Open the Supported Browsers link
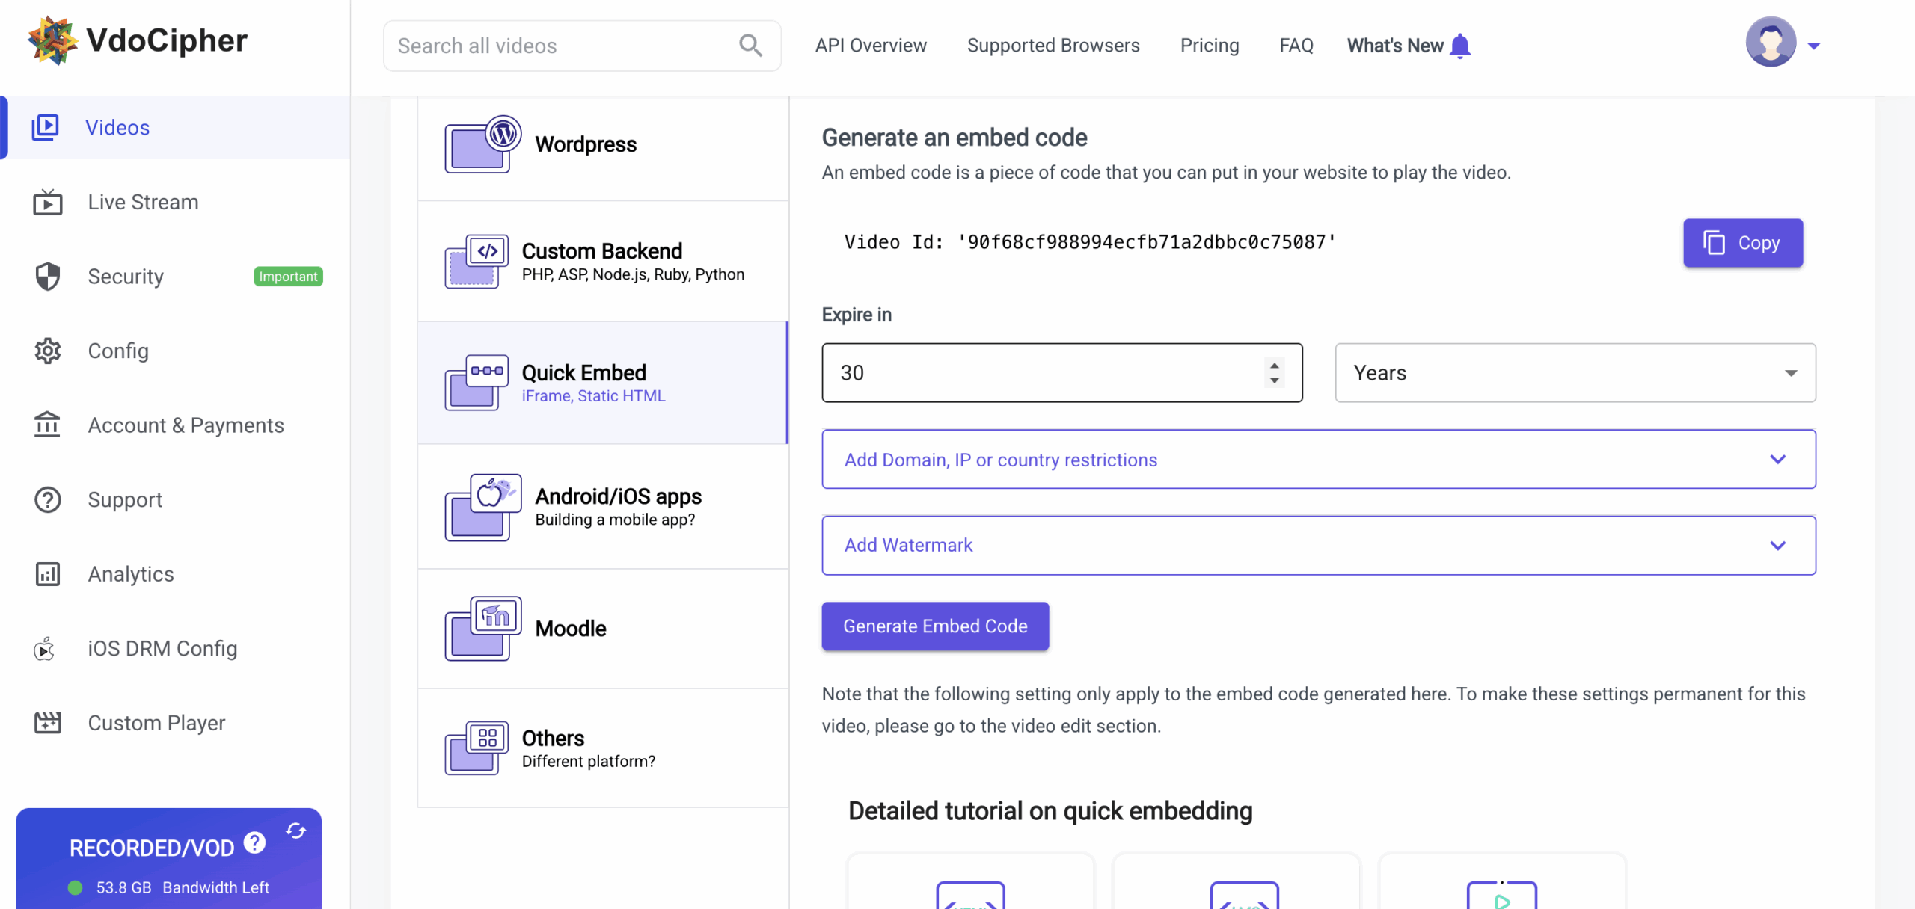1915x909 pixels. [1053, 46]
